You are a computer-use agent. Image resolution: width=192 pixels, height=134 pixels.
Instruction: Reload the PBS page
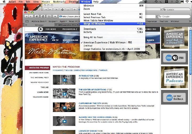37,16
